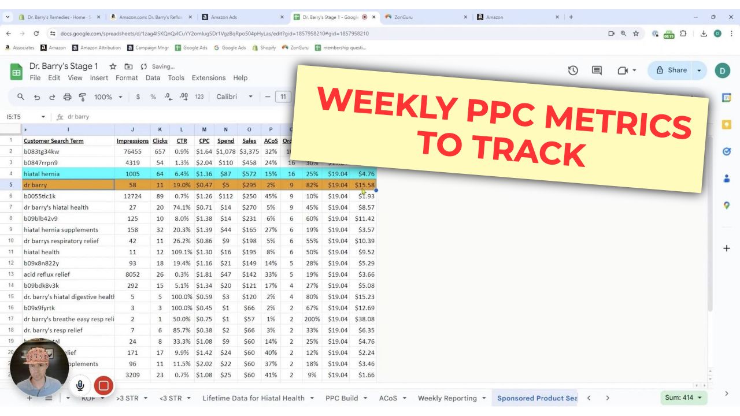Click the font size 11 field

pyautogui.click(x=283, y=97)
